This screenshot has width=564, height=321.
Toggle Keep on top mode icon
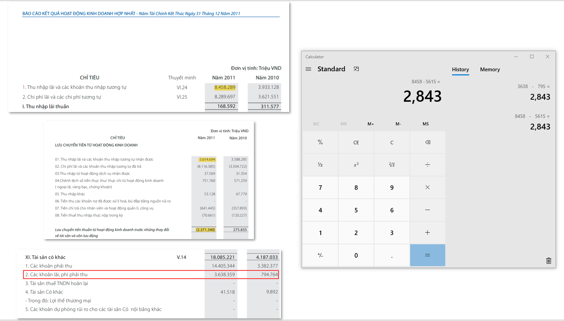tap(356, 69)
